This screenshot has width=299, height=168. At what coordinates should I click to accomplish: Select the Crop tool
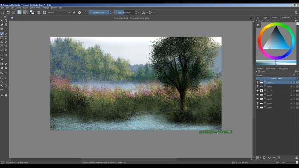coord(2,59)
